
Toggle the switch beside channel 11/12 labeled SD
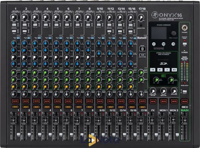(109, 31)
